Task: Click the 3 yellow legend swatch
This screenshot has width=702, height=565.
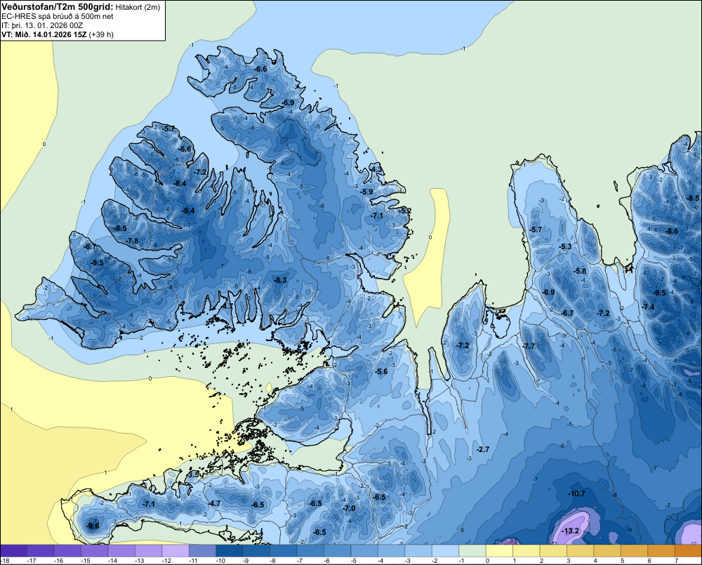Action: tap(581, 551)
